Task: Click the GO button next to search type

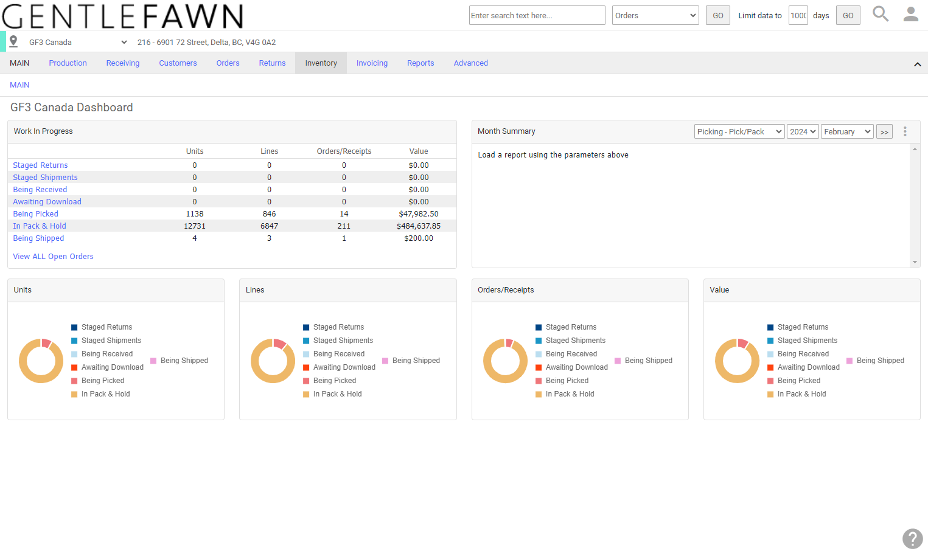Action: pyautogui.click(x=718, y=15)
